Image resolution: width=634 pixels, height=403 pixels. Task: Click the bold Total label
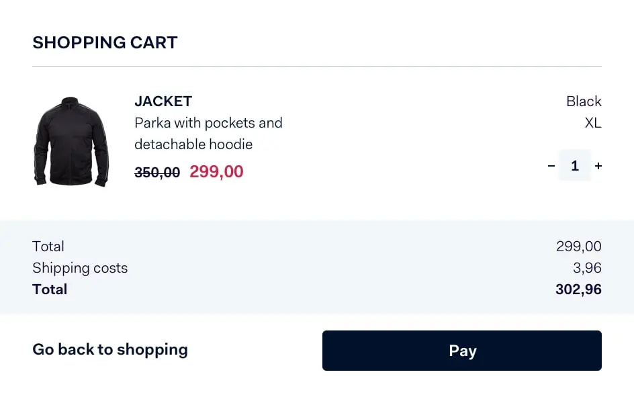pos(49,289)
